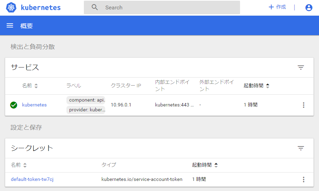Click the Kubernetes logo icon
This screenshot has height=191, width=319.
click(x=11, y=7)
